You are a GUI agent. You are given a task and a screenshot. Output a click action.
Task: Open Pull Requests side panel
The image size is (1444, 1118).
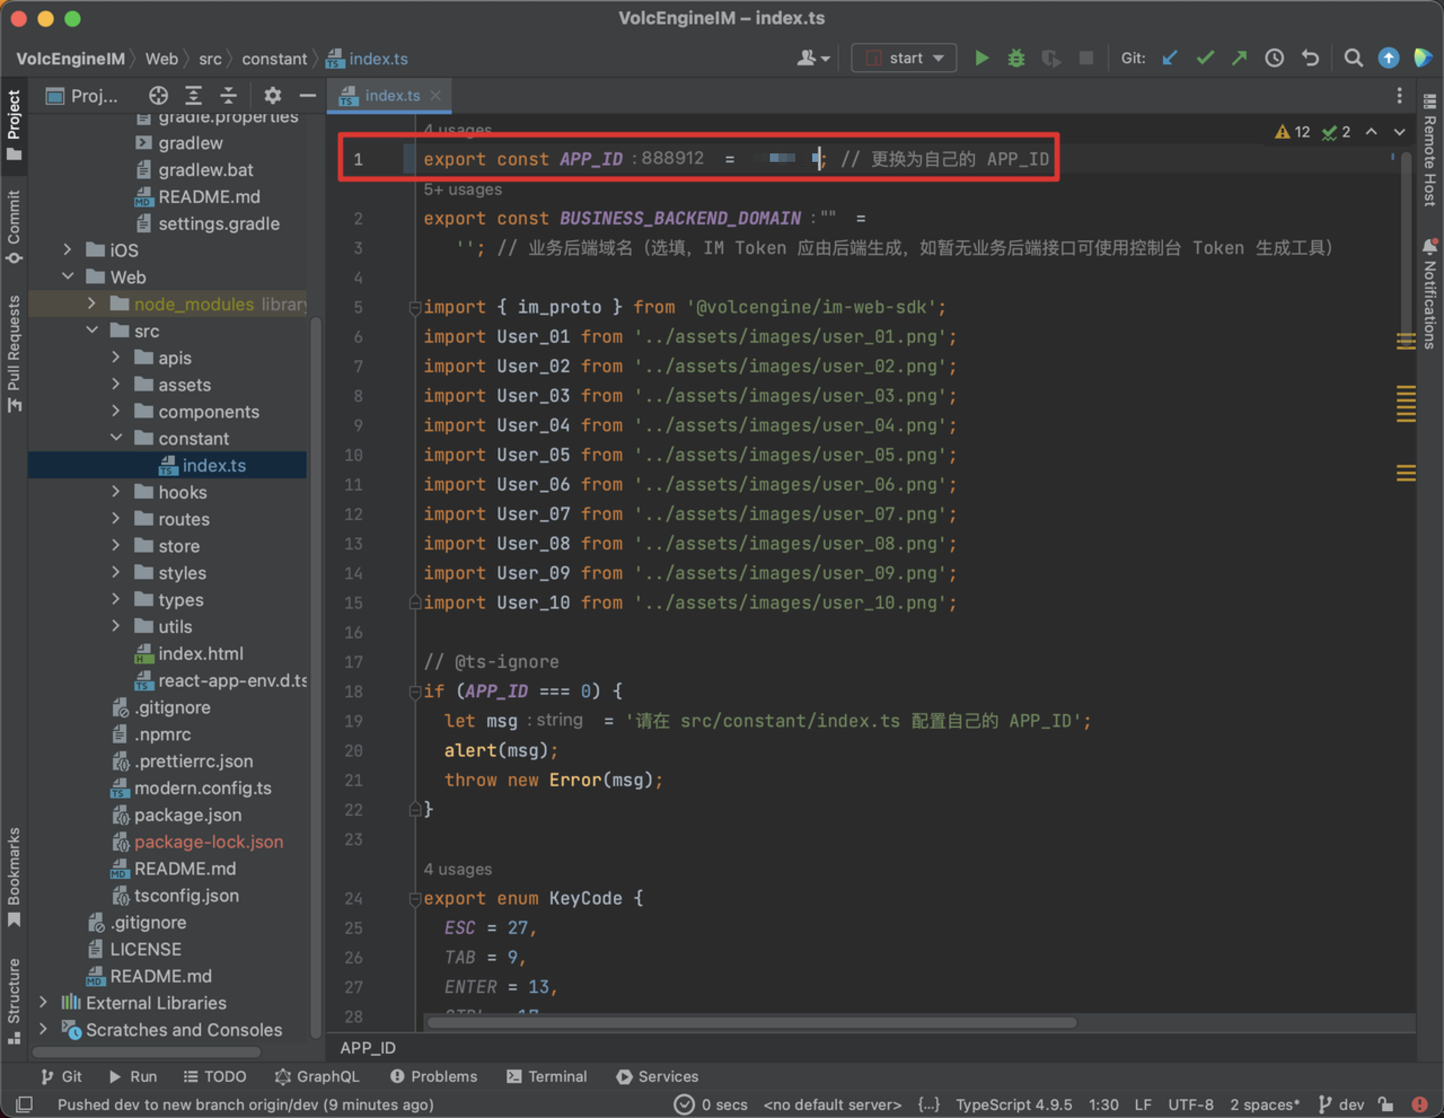(13, 354)
